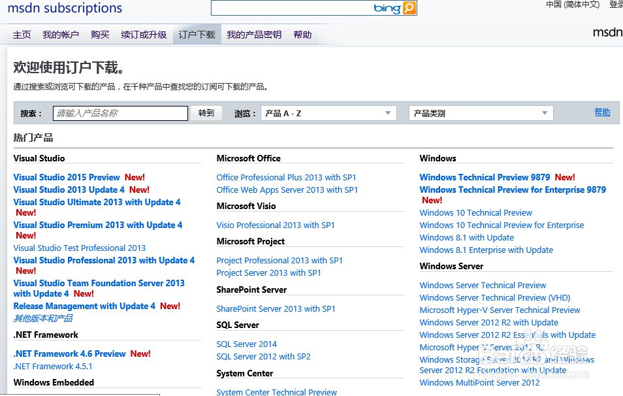
Task: Expand the 产品类别 dropdown
Action: 481,113
